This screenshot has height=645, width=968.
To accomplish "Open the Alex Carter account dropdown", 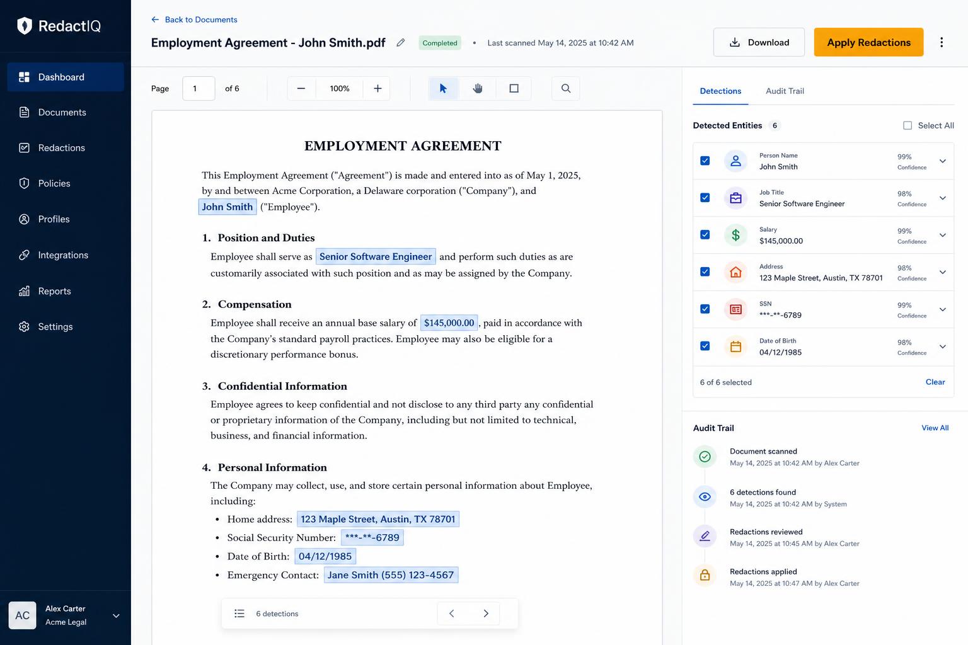I will click(116, 616).
